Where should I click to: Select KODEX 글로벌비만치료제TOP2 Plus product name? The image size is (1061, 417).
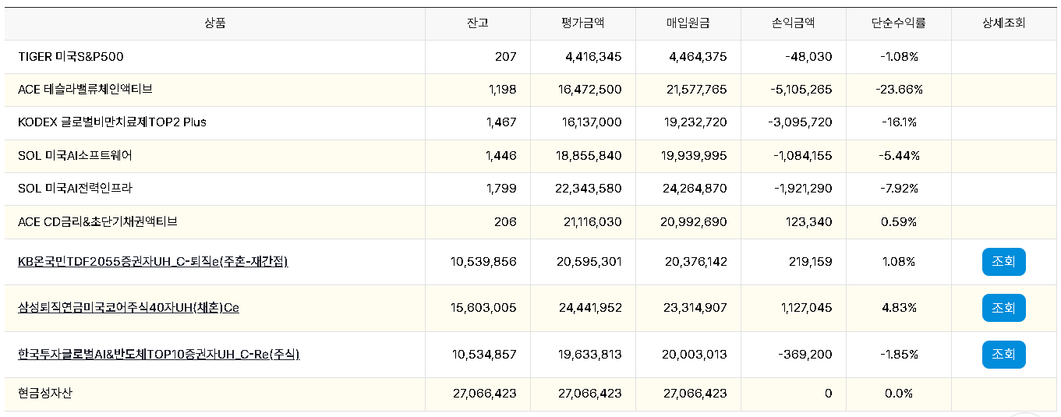[112, 122]
